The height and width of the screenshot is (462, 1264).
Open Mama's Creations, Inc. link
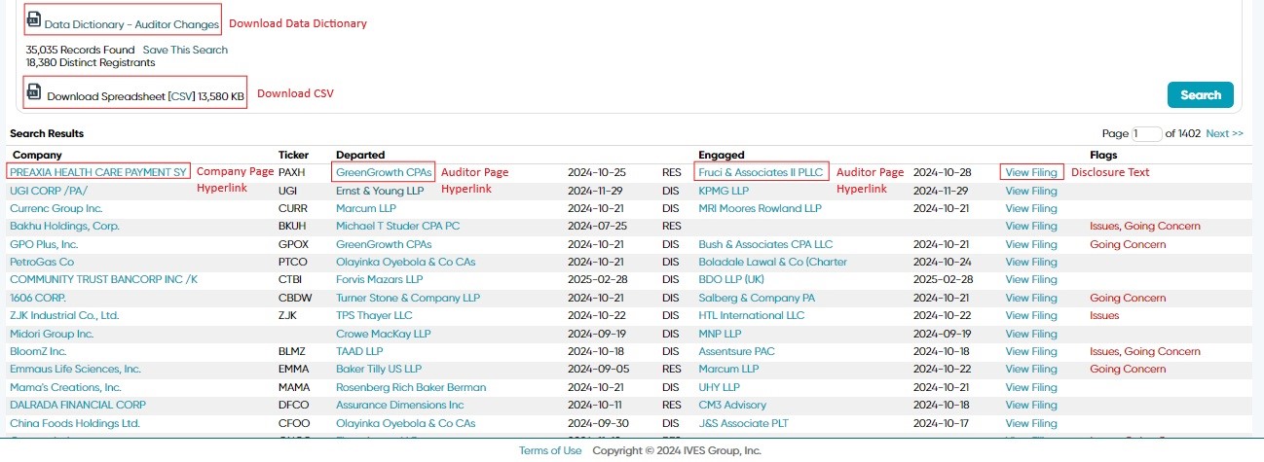(65, 387)
